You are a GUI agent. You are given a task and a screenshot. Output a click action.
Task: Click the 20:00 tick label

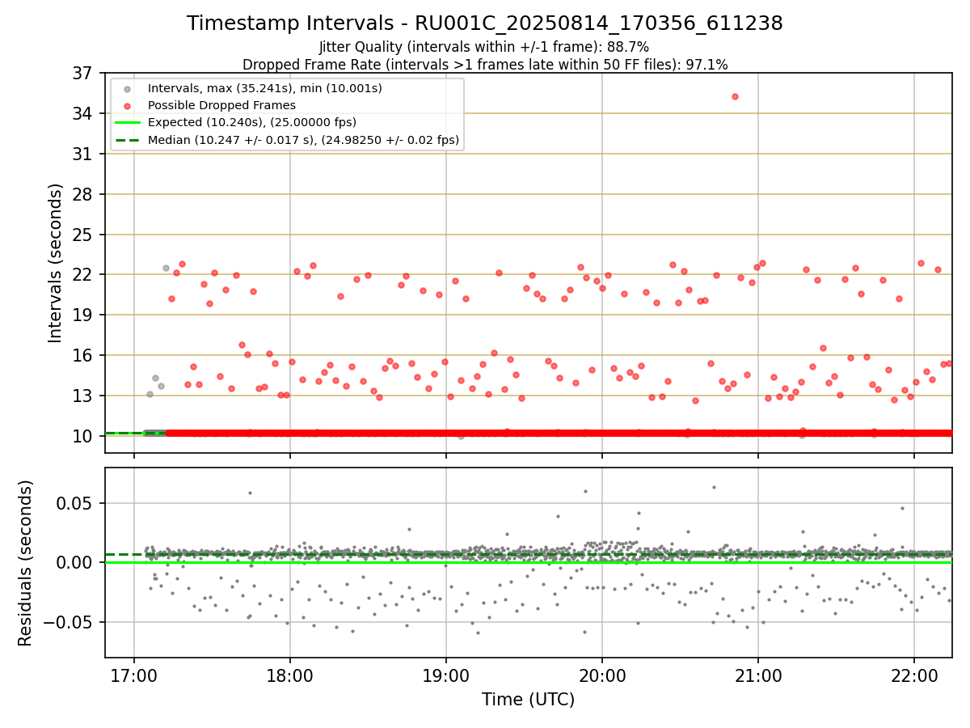coord(602,675)
